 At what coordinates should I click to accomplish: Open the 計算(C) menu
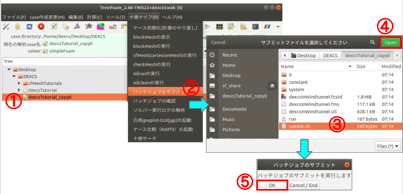94,17
